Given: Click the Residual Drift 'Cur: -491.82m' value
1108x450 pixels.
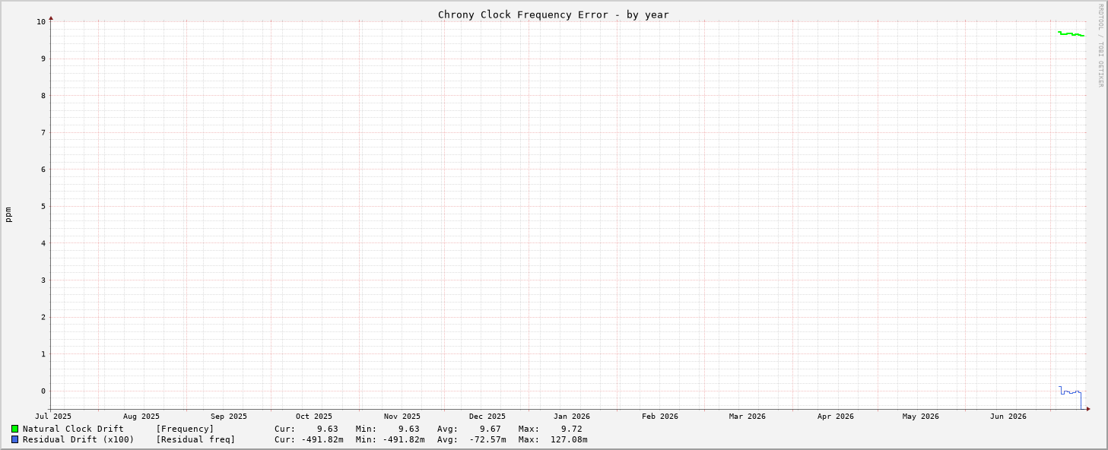Looking at the screenshot, I should [309, 439].
